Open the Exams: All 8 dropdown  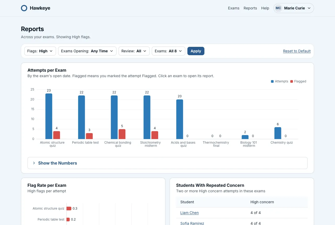(x=169, y=51)
